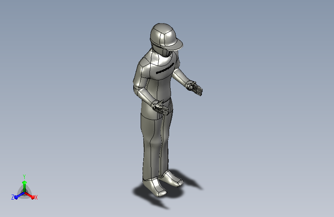Select the figure's hand in front of the waist
Screen dimensions: 334x217
tap(161, 108)
